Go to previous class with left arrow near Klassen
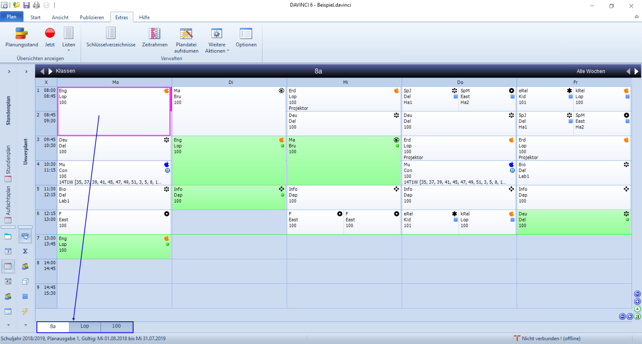The width and height of the screenshot is (642, 344). (42, 71)
